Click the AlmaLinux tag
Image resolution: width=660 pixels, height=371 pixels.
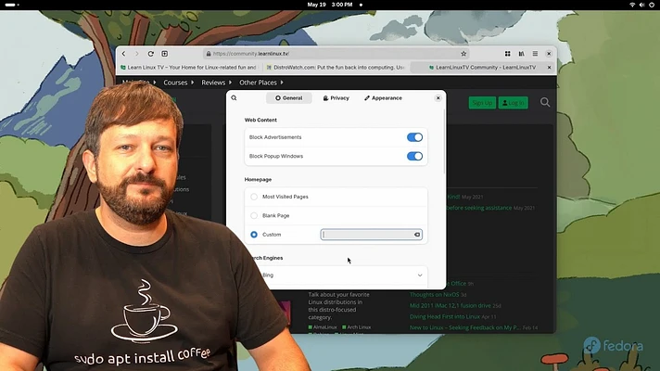click(x=323, y=327)
